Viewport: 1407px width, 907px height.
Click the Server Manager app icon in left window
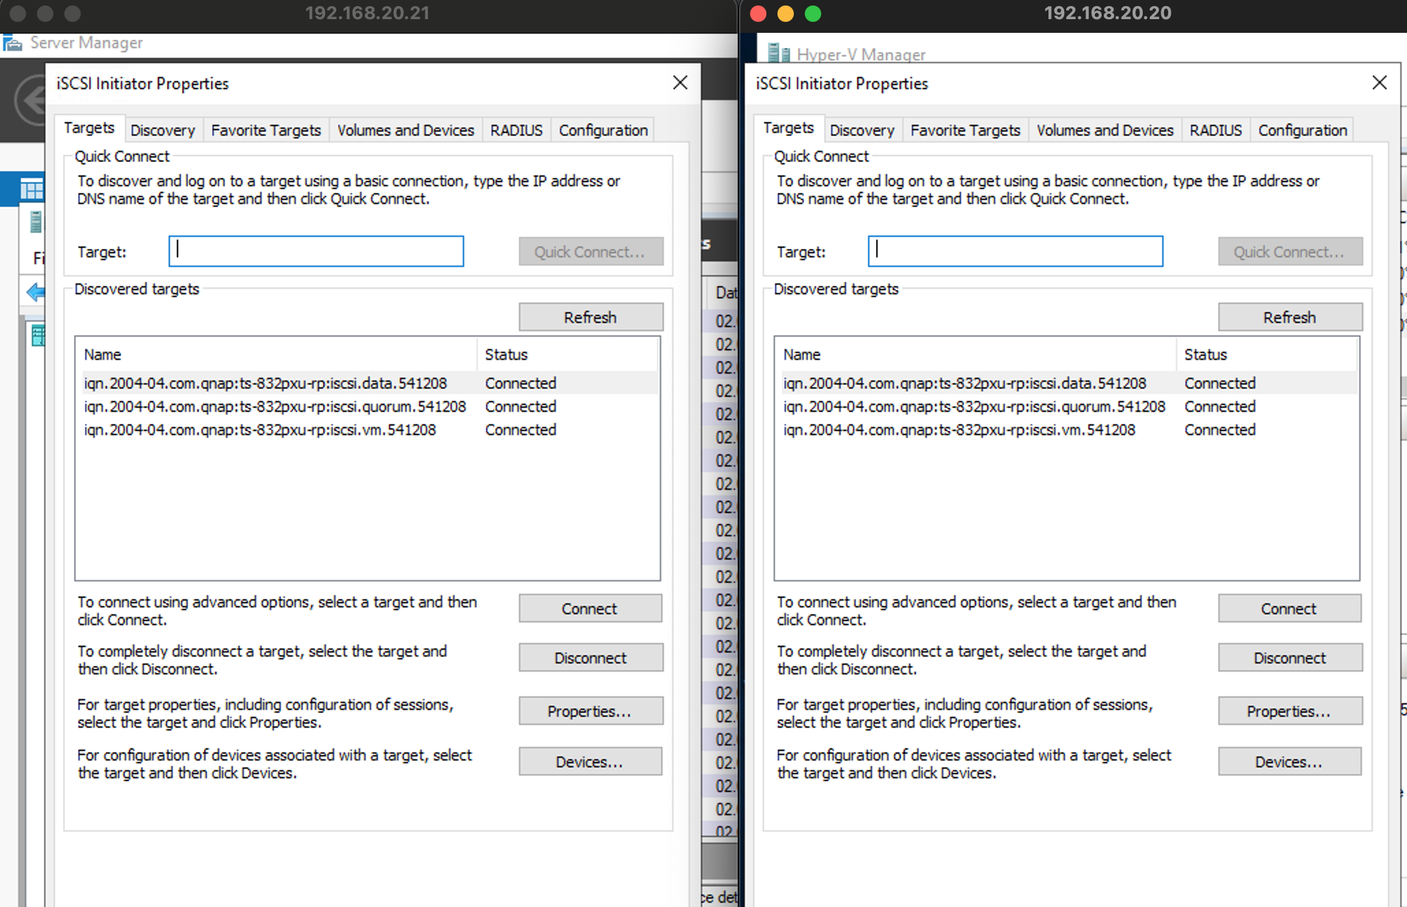pos(12,43)
